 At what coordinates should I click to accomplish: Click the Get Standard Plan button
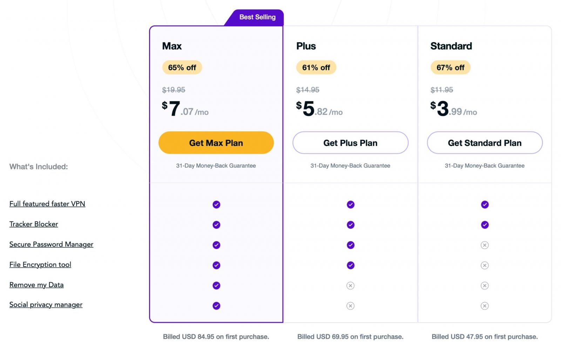tap(485, 143)
